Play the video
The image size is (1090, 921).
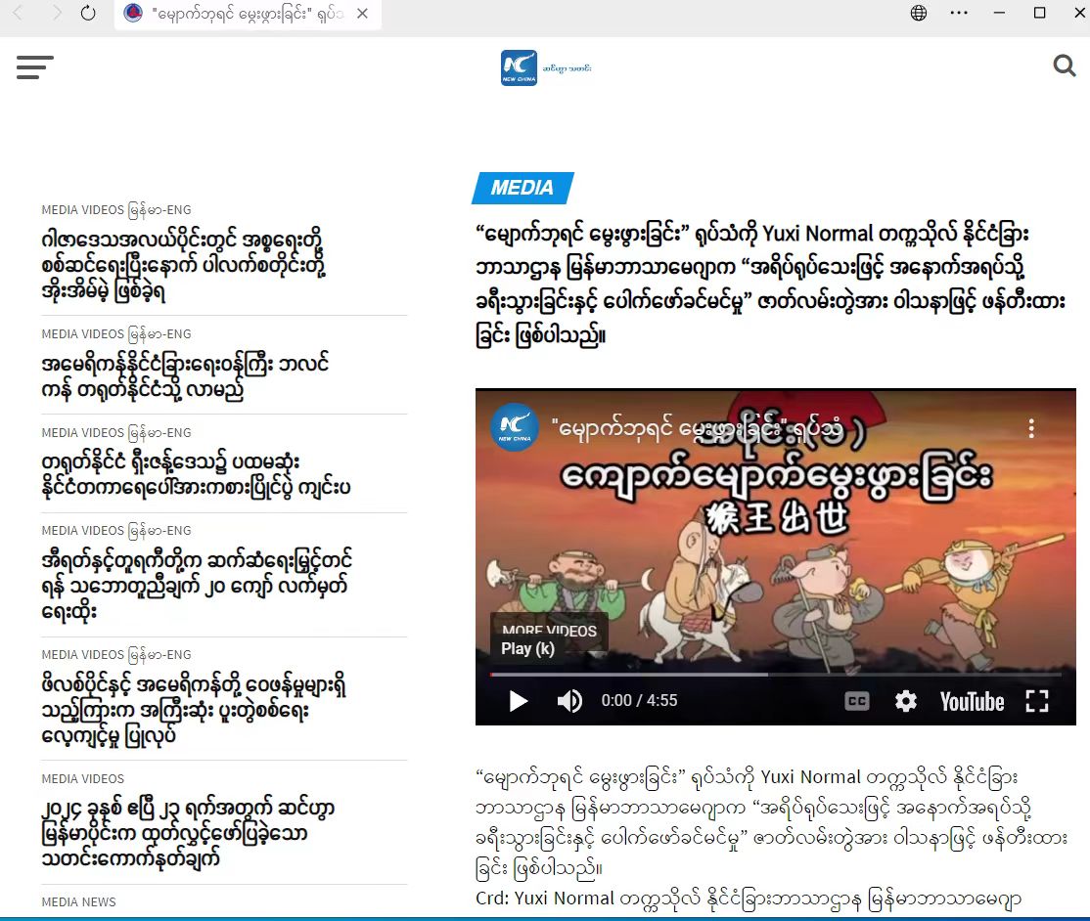519,701
